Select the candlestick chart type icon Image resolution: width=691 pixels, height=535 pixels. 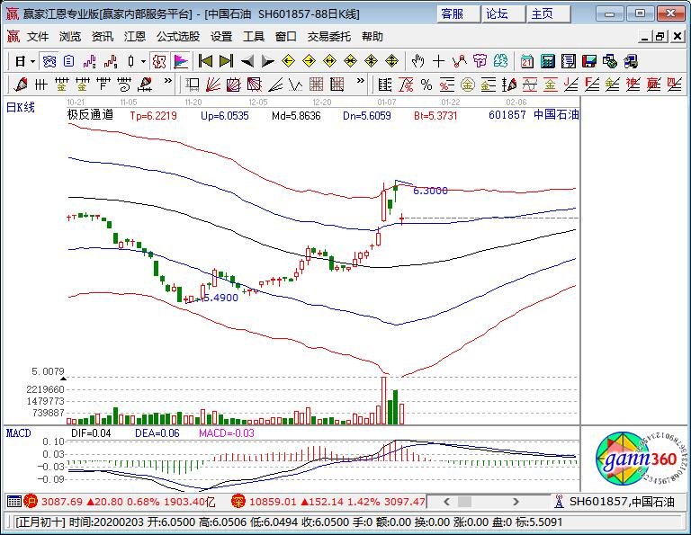tap(130, 61)
